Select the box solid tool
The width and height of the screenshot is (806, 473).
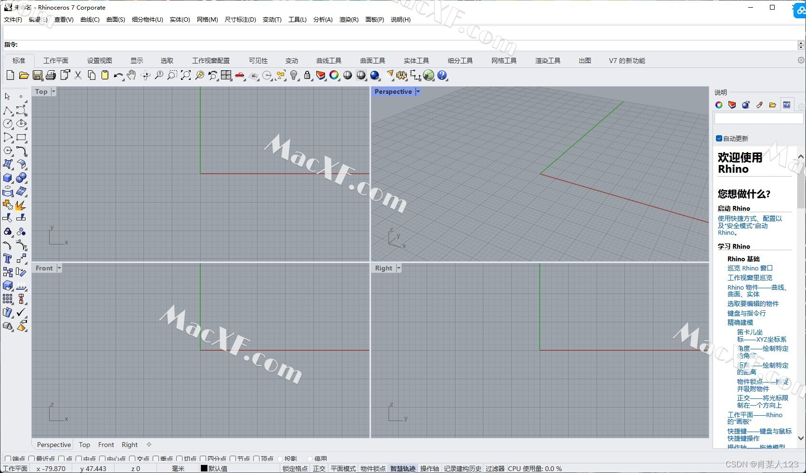8,178
